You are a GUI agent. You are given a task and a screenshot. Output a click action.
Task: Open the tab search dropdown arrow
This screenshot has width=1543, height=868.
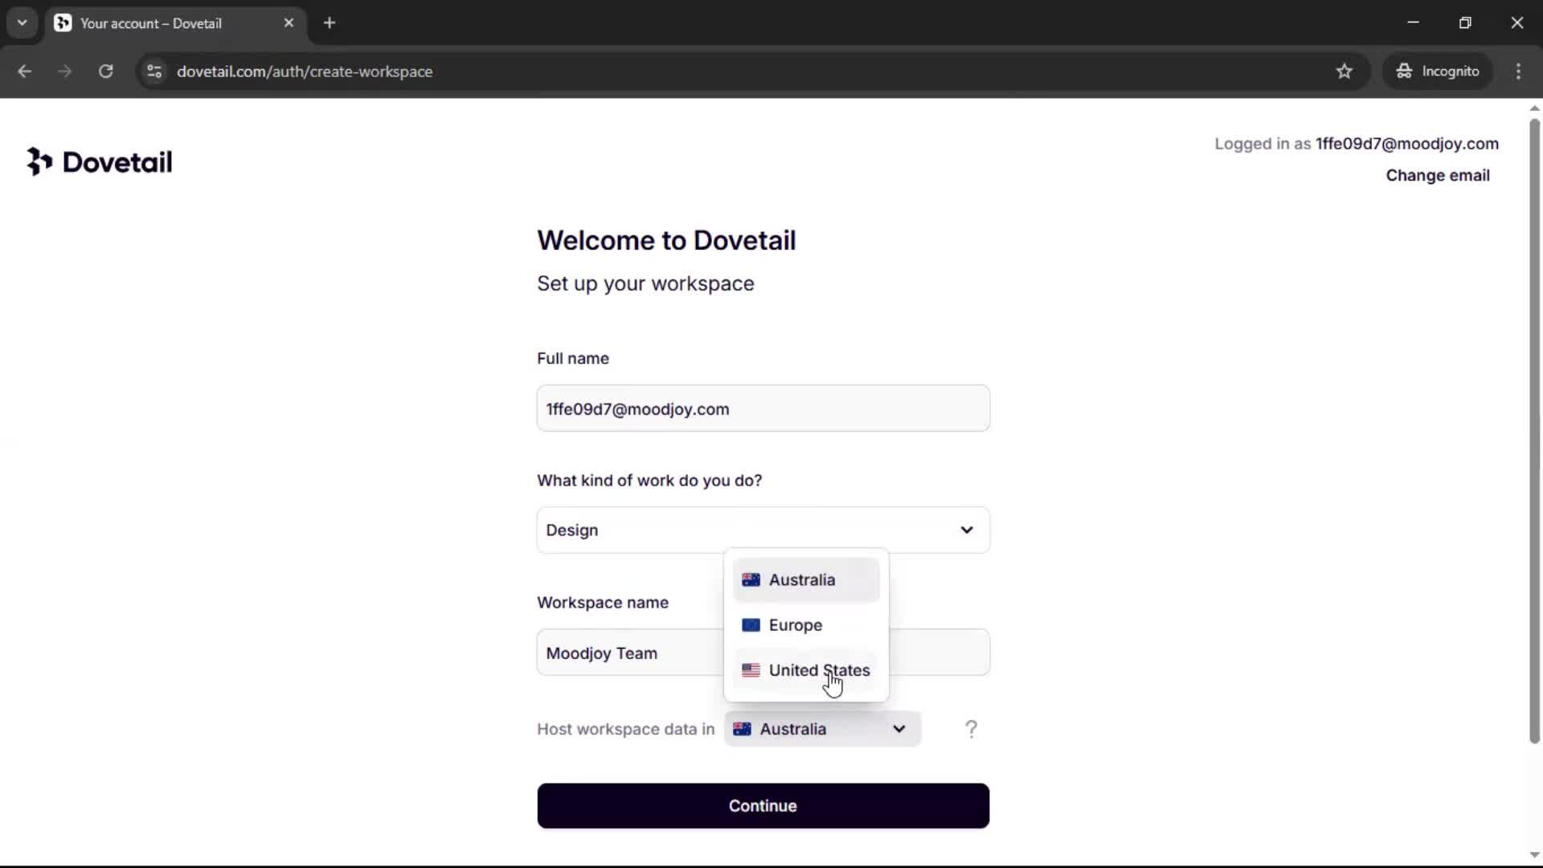22,23
